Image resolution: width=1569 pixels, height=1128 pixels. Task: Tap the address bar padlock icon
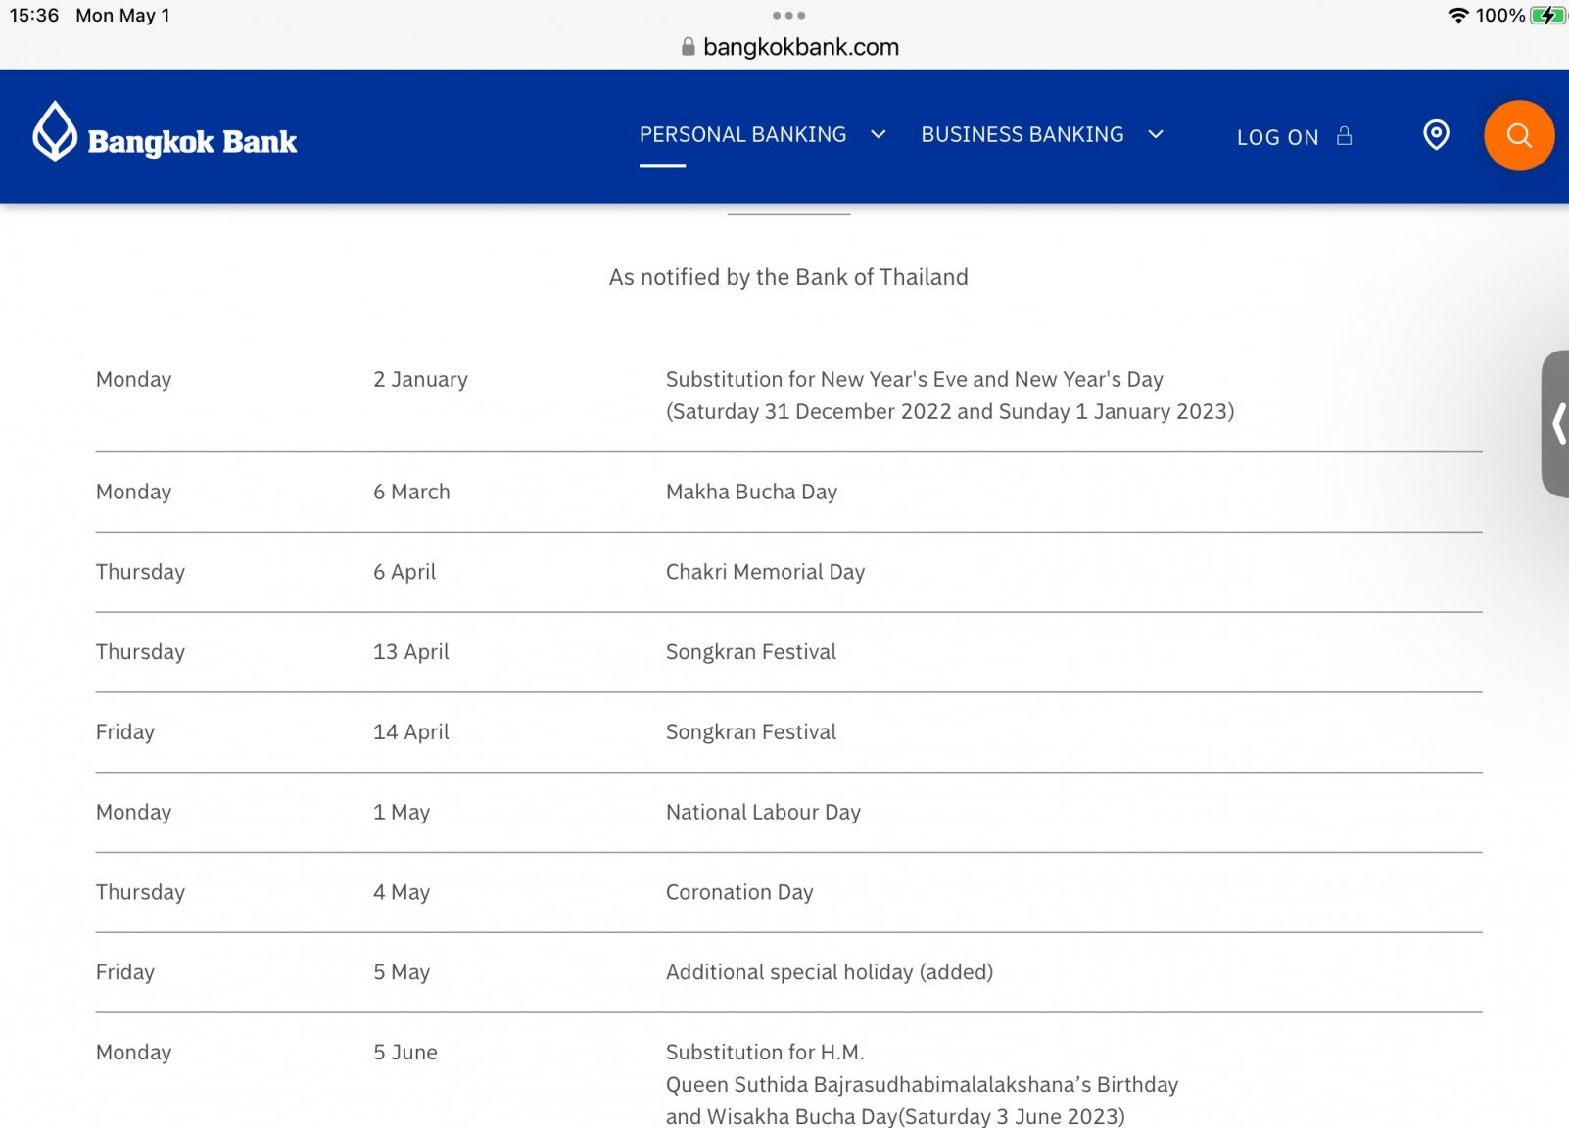(x=688, y=46)
